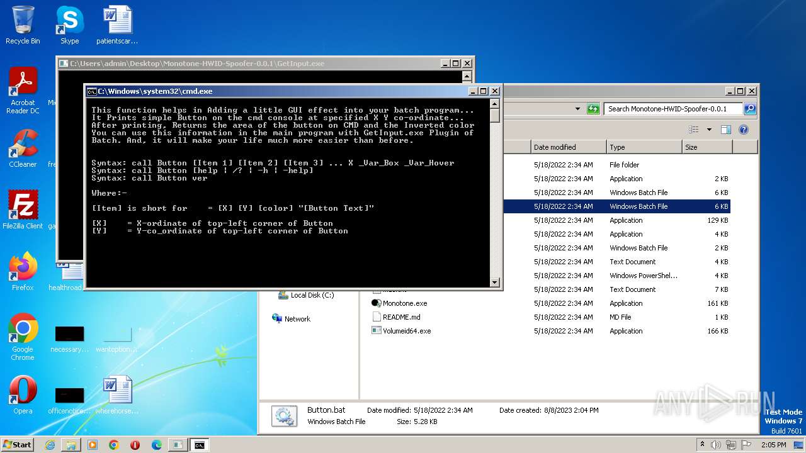806x453 pixels.
Task: Show hidden tray icons arrow
Action: pos(703,445)
